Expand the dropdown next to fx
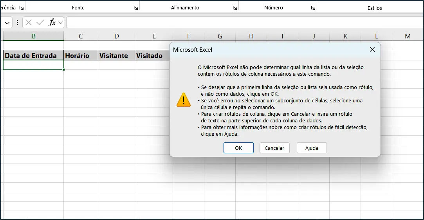This screenshot has height=220, width=424. tap(61, 22)
